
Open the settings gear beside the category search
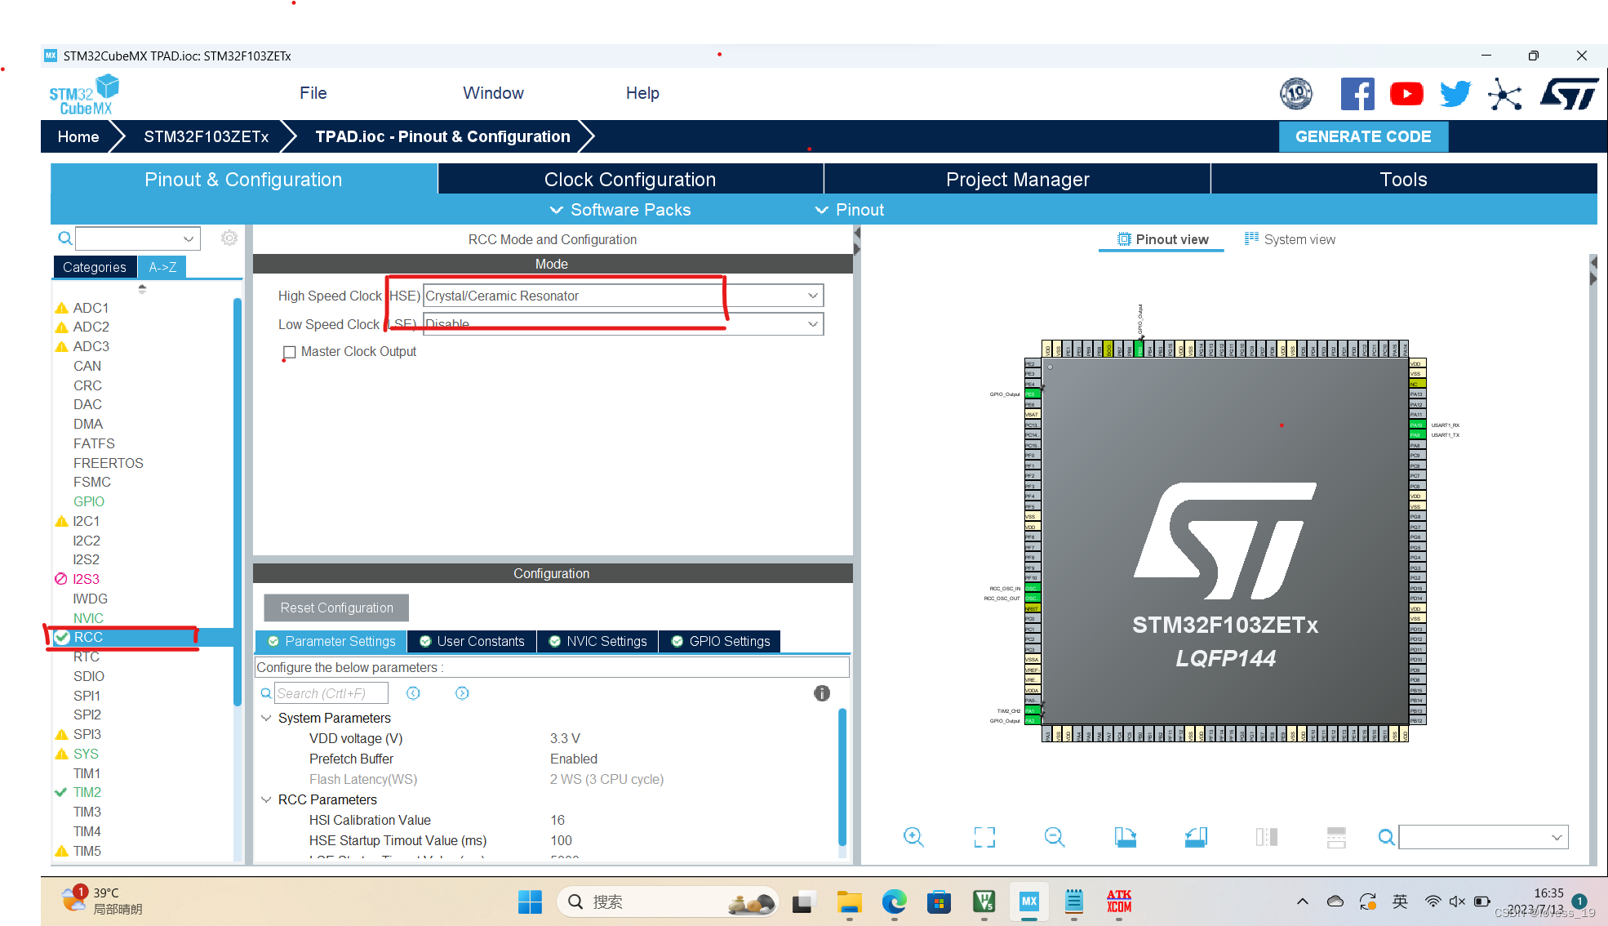[229, 238]
